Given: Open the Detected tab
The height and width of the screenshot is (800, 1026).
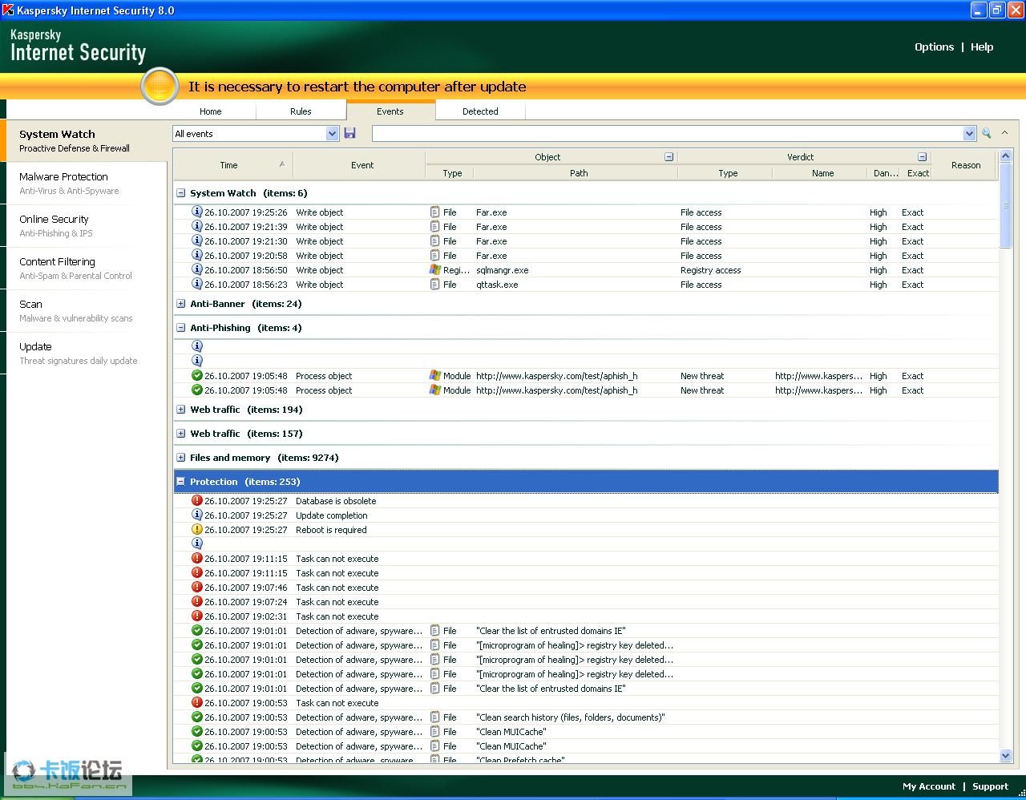Looking at the screenshot, I should click(480, 111).
